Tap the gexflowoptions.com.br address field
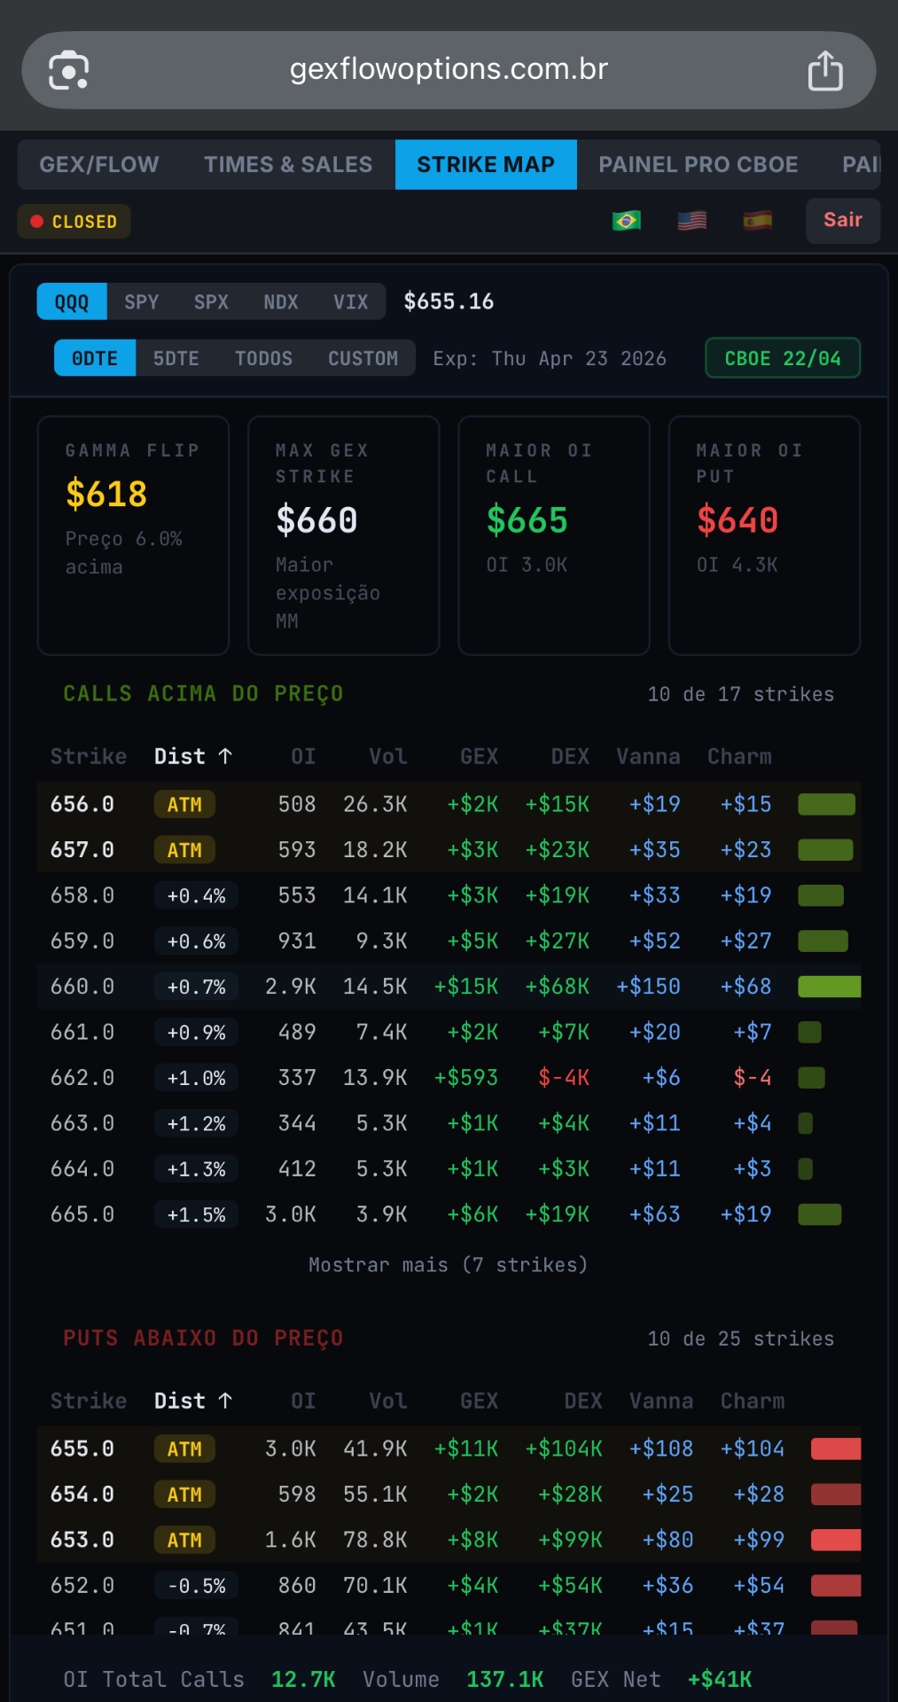The width and height of the screenshot is (898, 1702). (449, 69)
